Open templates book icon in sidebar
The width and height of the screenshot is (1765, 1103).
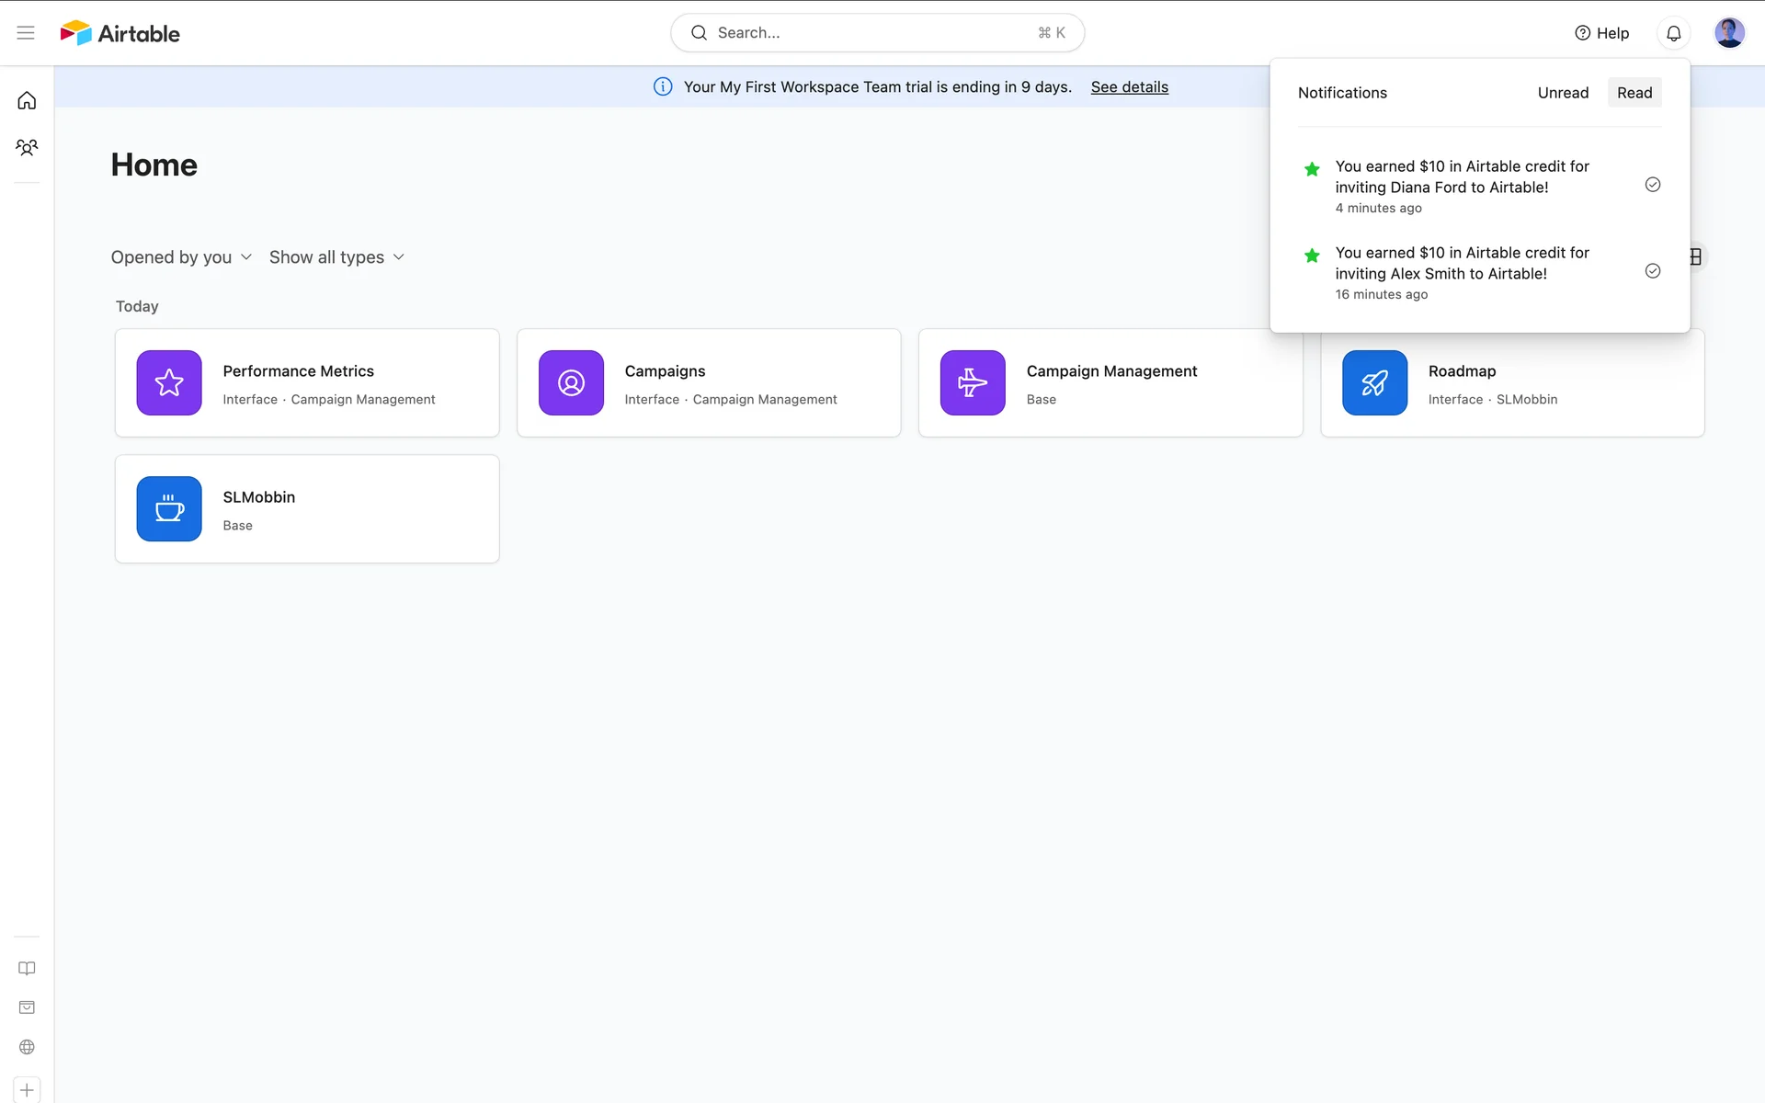point(27,968)
